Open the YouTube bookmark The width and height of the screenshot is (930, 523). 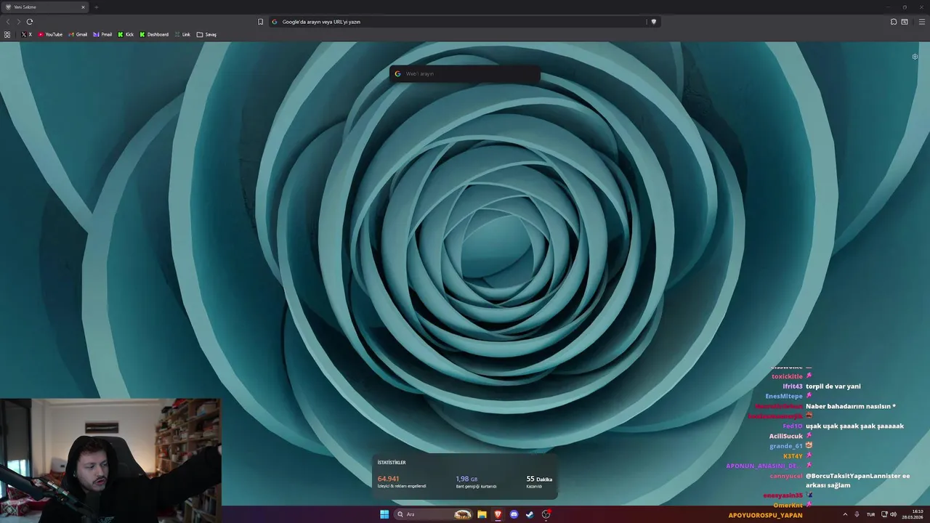click(x=50, y=34)
